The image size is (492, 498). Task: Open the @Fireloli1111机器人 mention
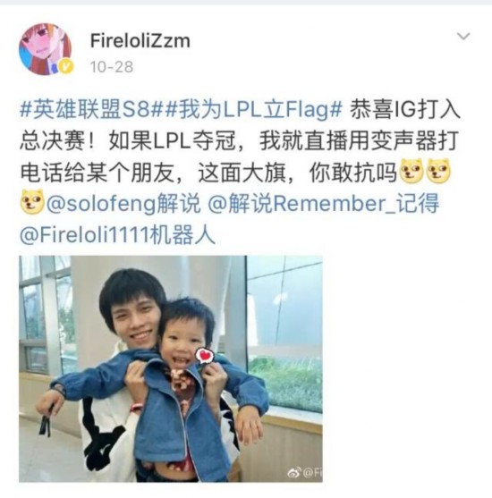tap(117, 235)
